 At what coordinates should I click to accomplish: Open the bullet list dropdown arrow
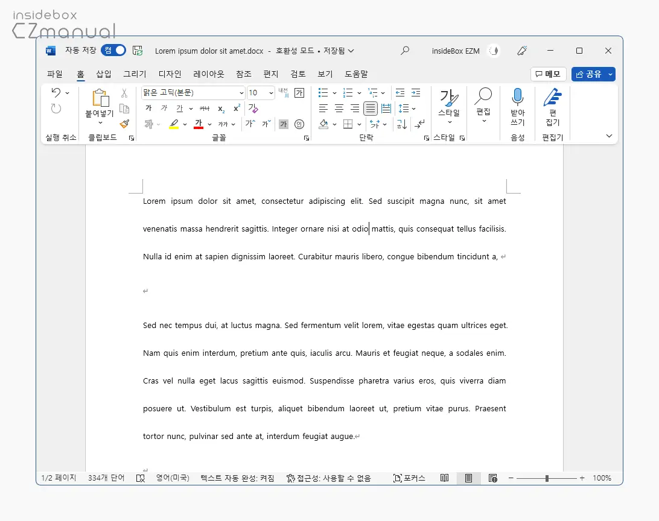click(x=334, y=93)
